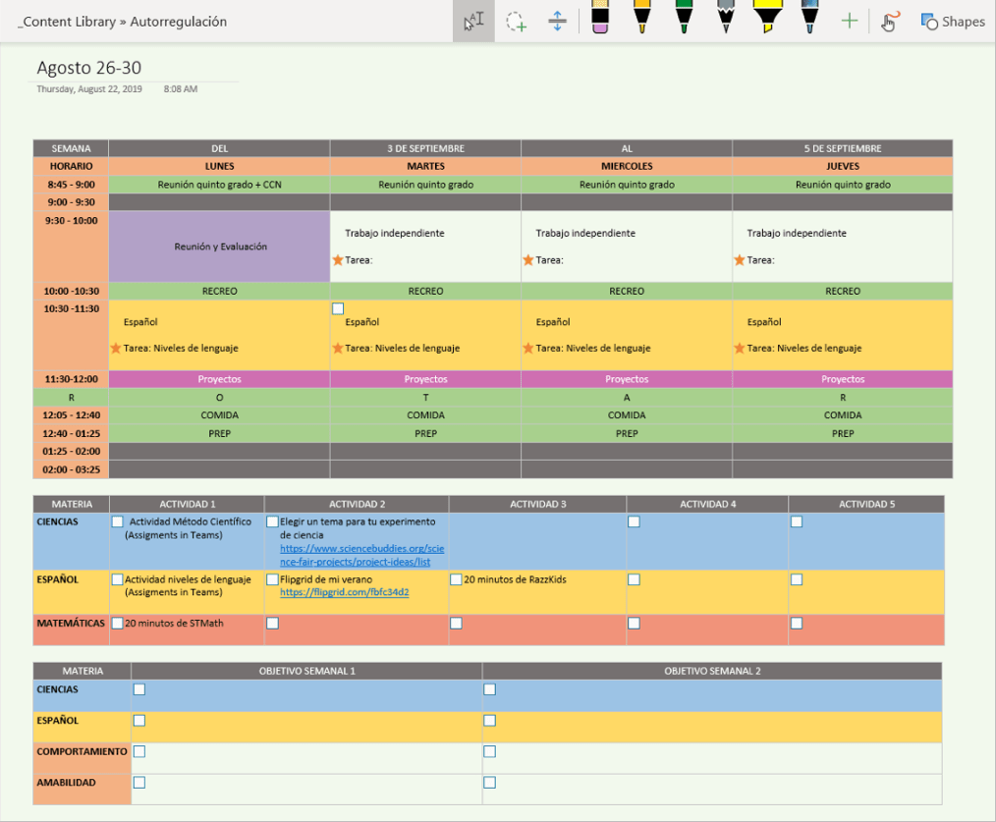Check Actividad Método Científico checkbox
Image resolution: width=996 pixels, height=822 pixels.
pos(118,522)
